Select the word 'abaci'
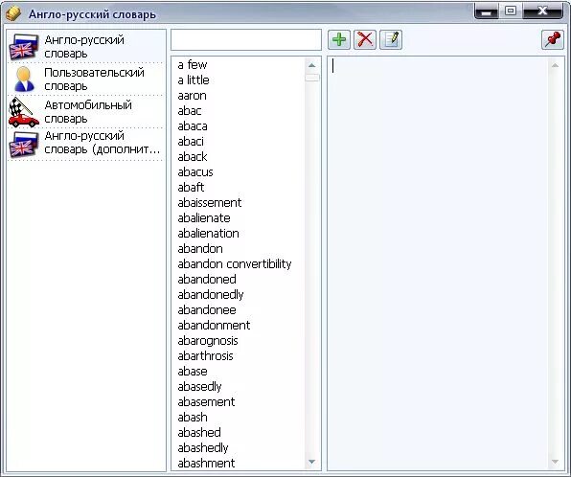The width and height of the screenshot is (571, 477). coord(191,141)
